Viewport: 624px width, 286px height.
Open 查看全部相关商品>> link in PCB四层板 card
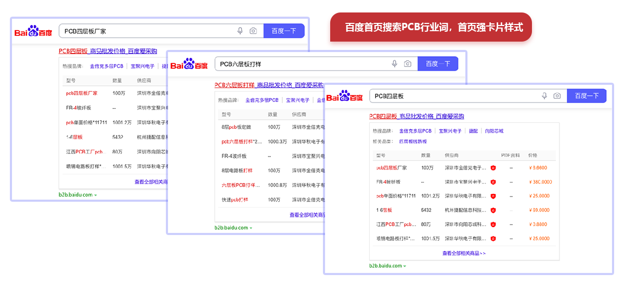click(464, 253)
